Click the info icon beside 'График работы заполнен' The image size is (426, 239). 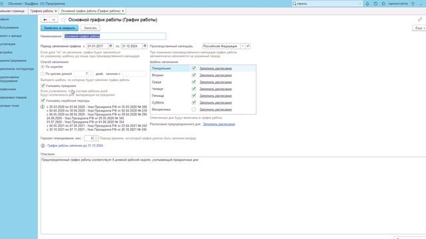[x=43, y=145]
